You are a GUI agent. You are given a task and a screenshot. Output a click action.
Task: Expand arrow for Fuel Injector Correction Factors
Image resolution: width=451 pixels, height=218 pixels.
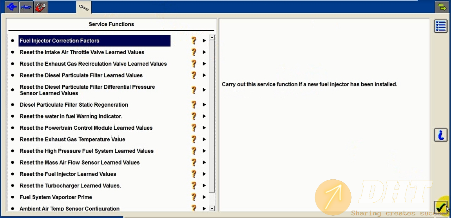tap(204, 41)
